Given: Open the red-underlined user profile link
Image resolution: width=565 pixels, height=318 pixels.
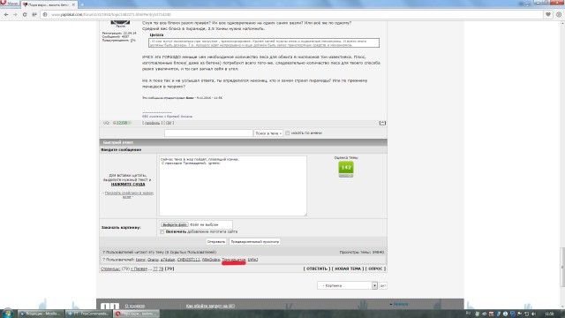Looking at the screenshot, I should 233,260.
